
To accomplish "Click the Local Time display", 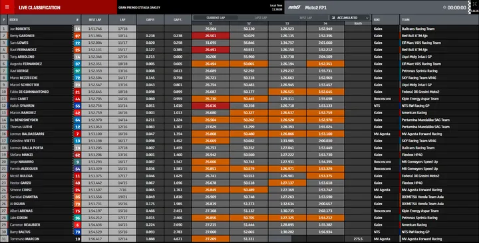I will [x=276, y=7].
